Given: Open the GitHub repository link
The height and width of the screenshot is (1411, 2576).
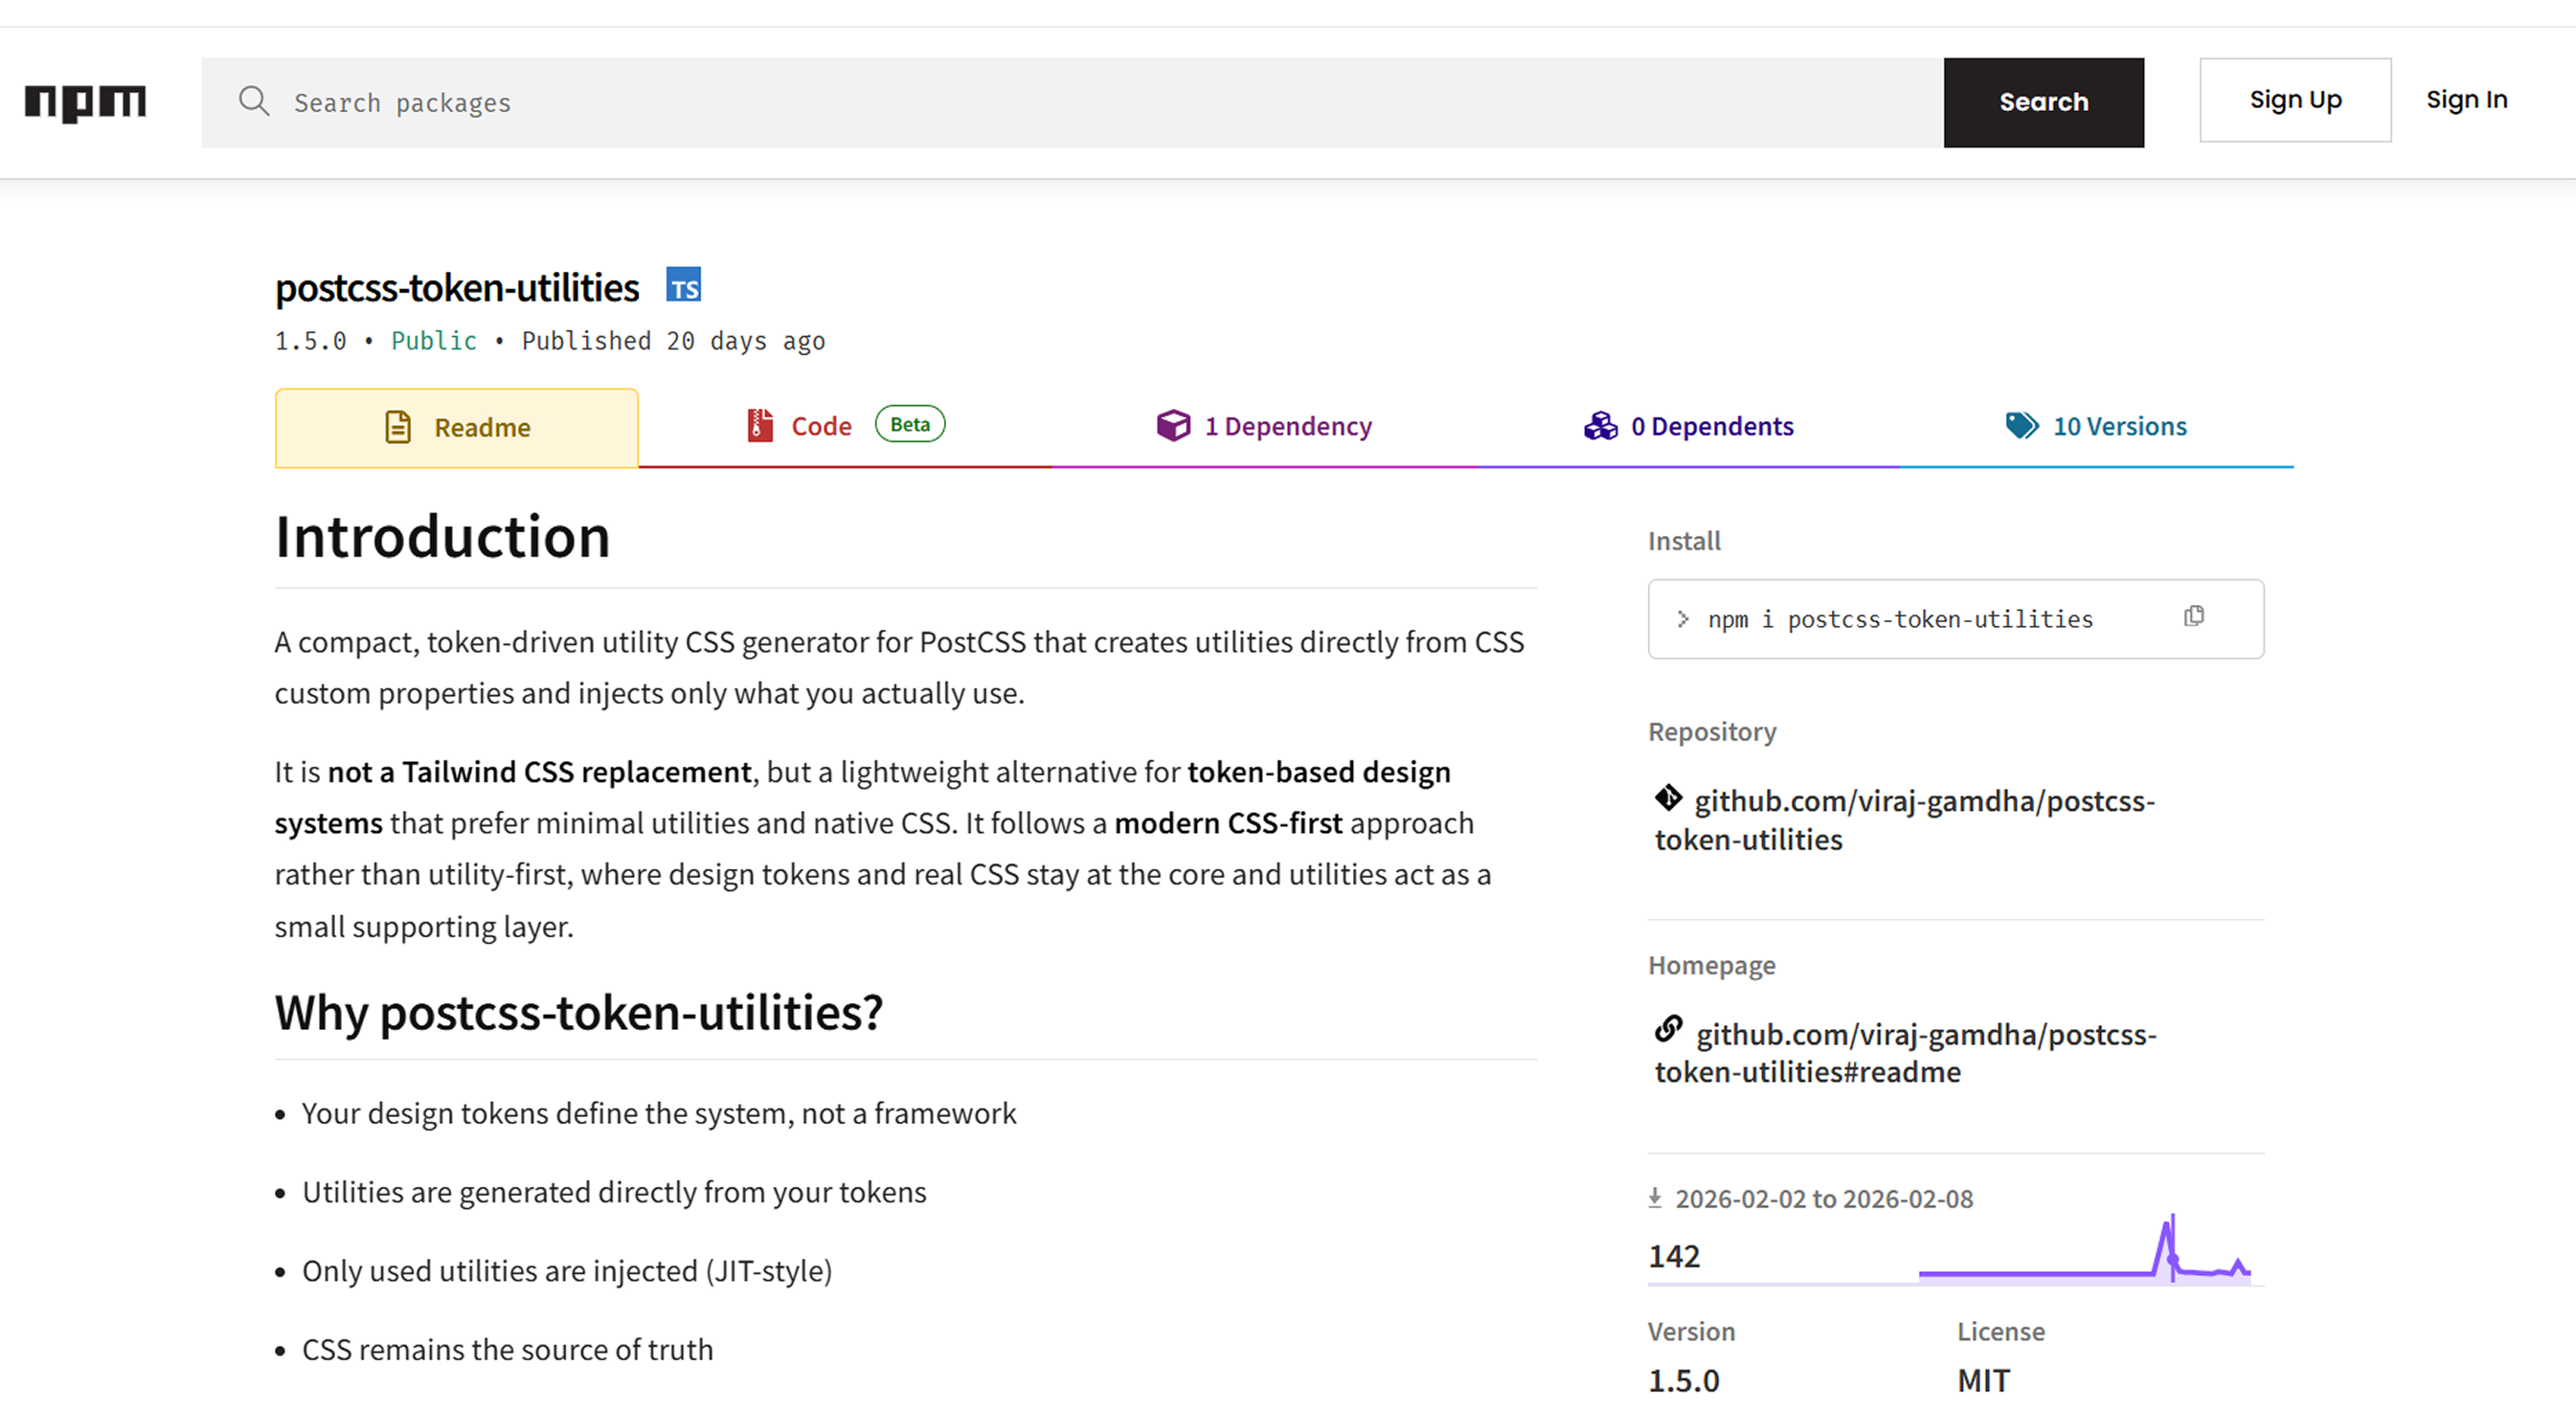Looking at the screenshot, I should [x=1904, y=819].
